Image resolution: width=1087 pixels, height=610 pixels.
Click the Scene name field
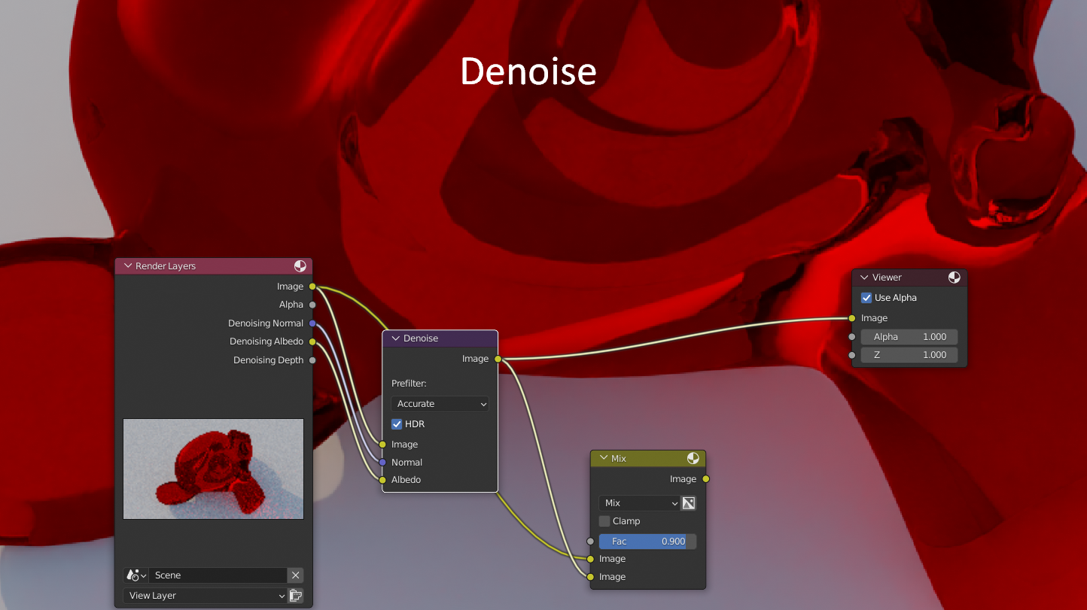(x=218, y=575)
